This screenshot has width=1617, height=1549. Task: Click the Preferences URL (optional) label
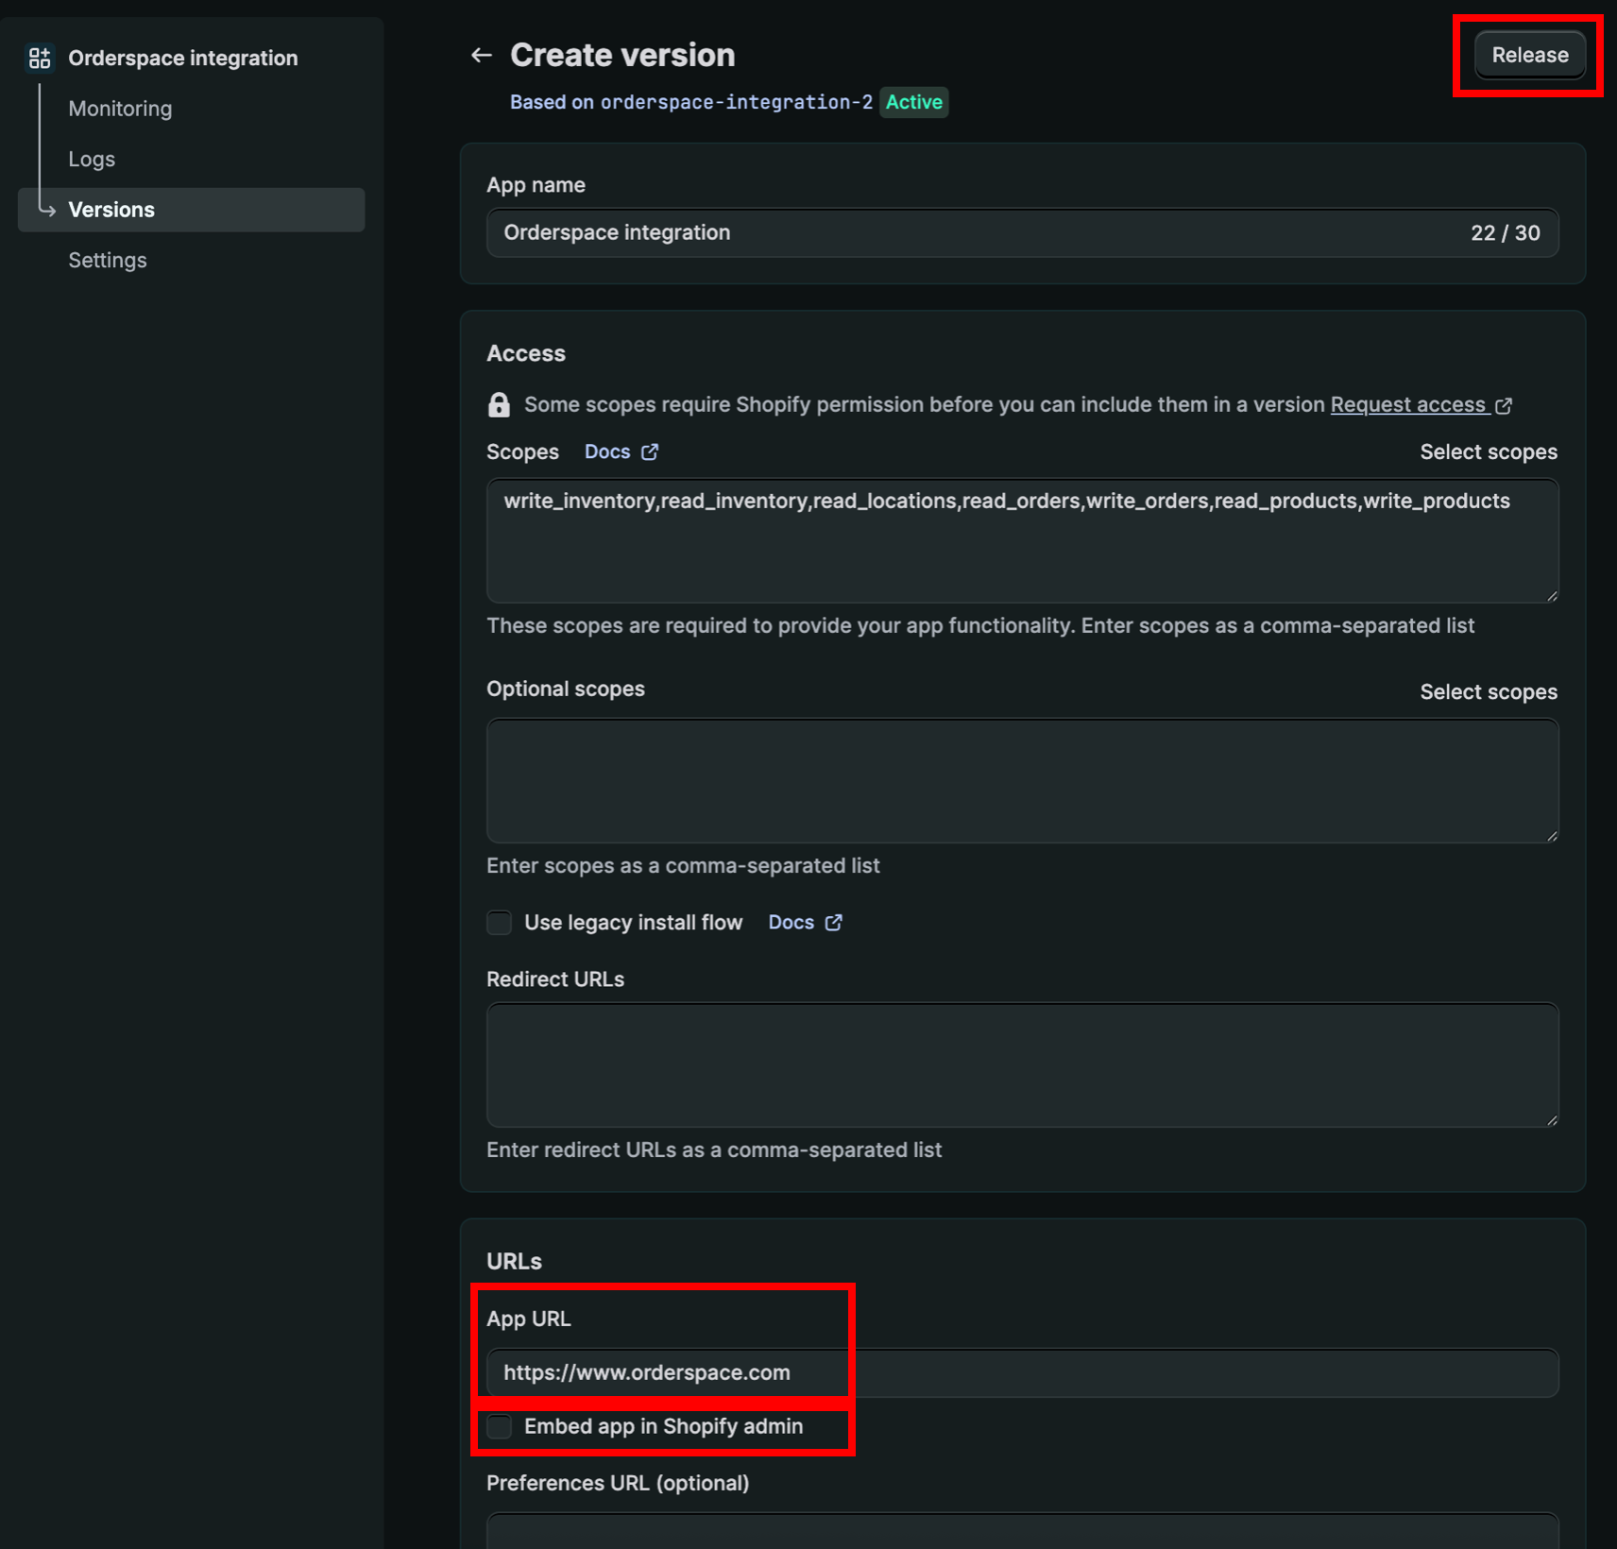tap(618, 1484)
